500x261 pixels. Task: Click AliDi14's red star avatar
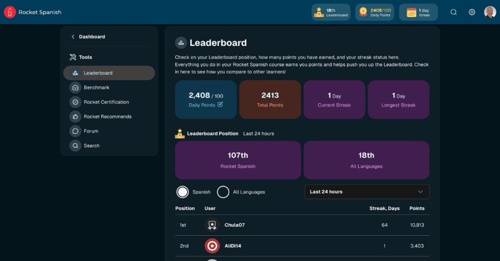click(x=212, y=246)
